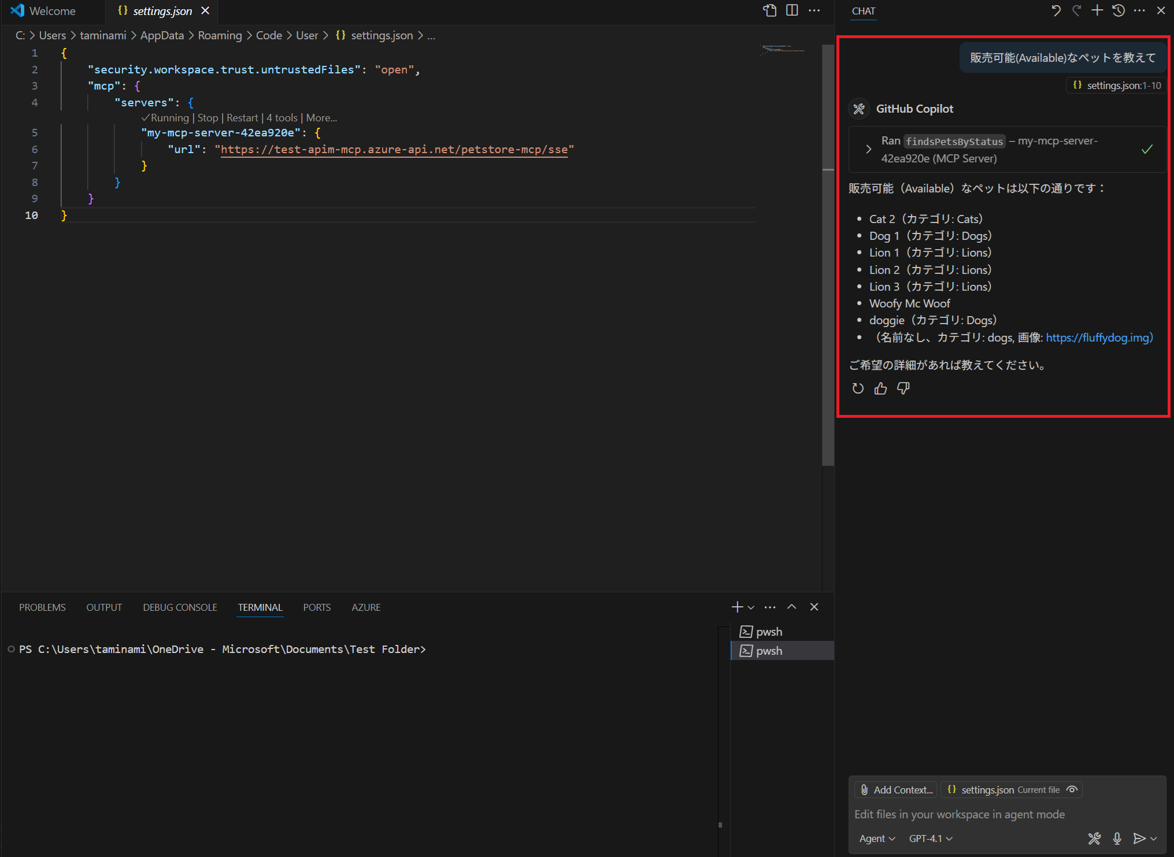Maximize the terminal panel
Viewport: 1174px width, 857px height.
click(x=792, y=607)
